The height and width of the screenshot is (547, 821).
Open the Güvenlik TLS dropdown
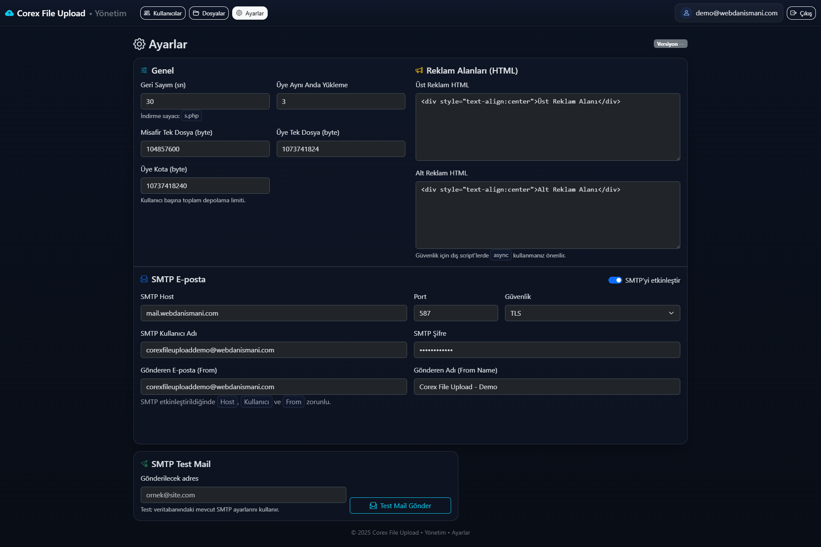(x=592, y=313)
